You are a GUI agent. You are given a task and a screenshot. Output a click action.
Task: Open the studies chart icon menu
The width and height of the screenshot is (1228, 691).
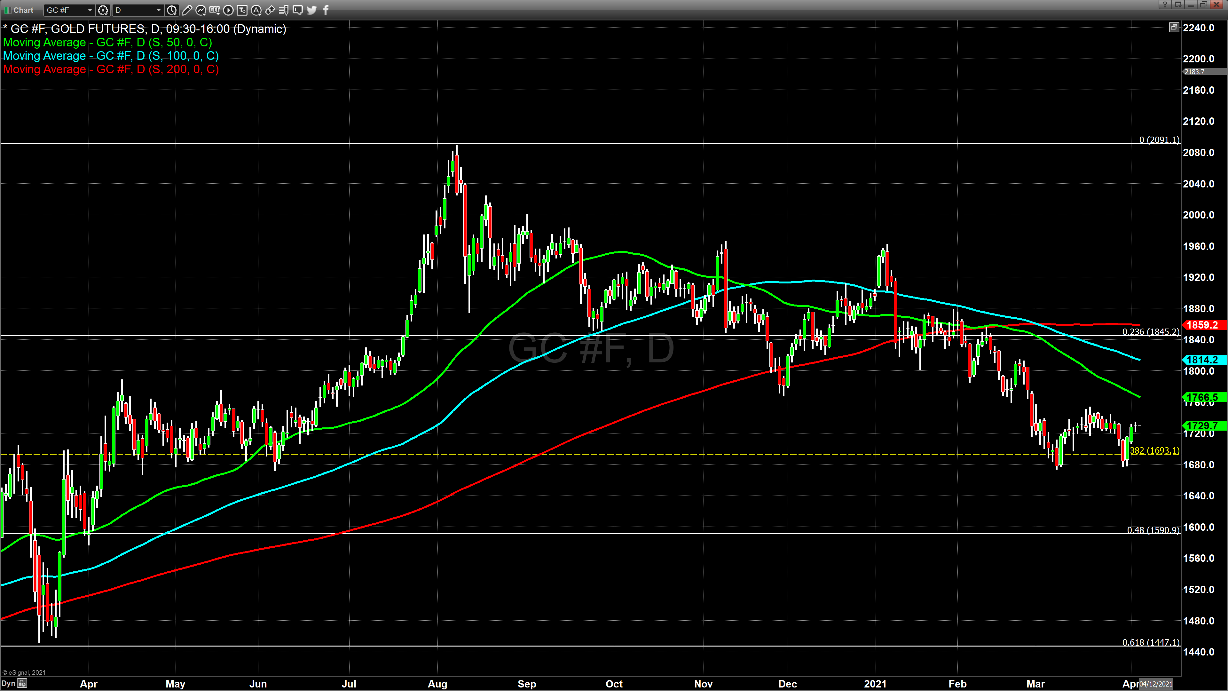point(201,10)
